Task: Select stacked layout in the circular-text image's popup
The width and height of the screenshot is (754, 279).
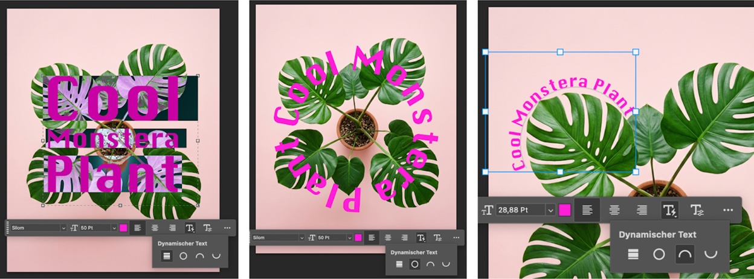Action: (x=399, y=264)
